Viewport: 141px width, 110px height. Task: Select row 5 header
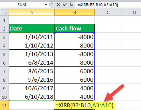click(x=4, y=54)
